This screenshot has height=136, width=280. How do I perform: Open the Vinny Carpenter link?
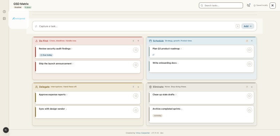(x=143, y=133)
